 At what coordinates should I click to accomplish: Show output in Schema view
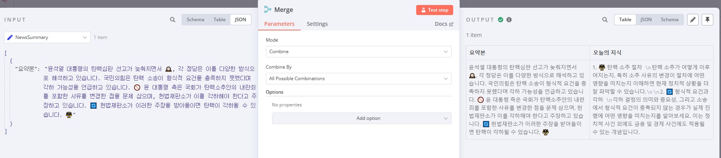point(669,20)
